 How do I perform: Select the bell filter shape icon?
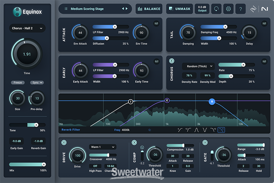tap(198, 130)
